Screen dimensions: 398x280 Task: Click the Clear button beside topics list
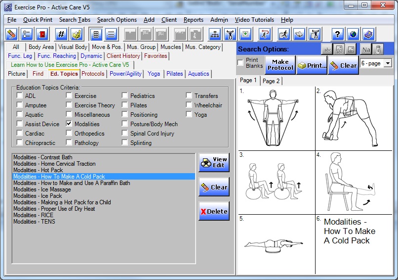(214, 187)
